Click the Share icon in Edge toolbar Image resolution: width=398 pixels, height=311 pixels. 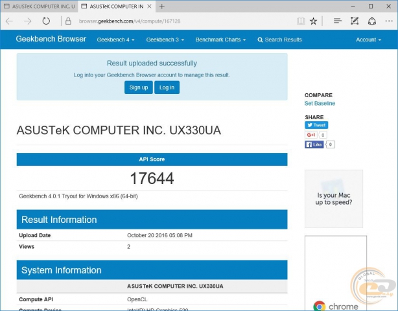(x=372, y=21)
